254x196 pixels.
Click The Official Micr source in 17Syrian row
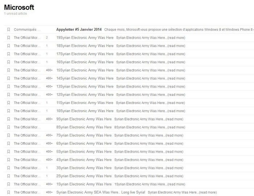point(27,54)
